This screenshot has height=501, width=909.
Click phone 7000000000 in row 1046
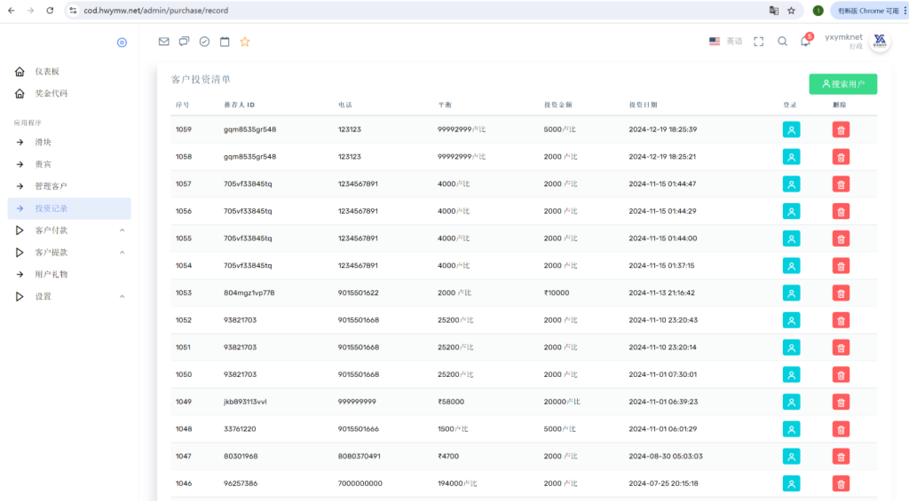point(360,483)
